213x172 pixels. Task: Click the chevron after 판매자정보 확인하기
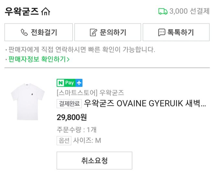point(68,59)
